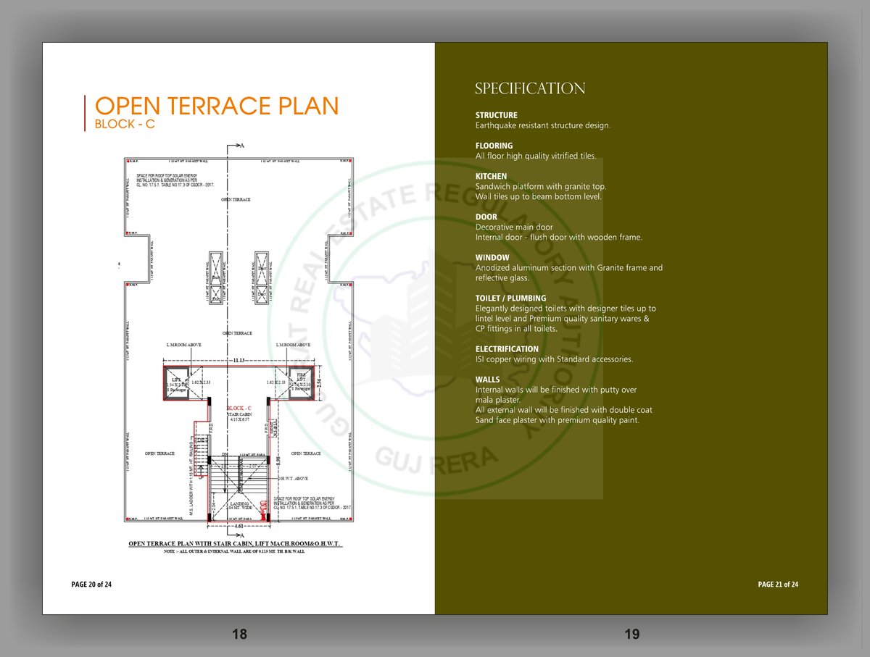Click the red 'BLOCK - C' stair cabin label
Image resolution: width=870 pixels, height=657 pixels.
pyautogui.click(x=239, y=409)
